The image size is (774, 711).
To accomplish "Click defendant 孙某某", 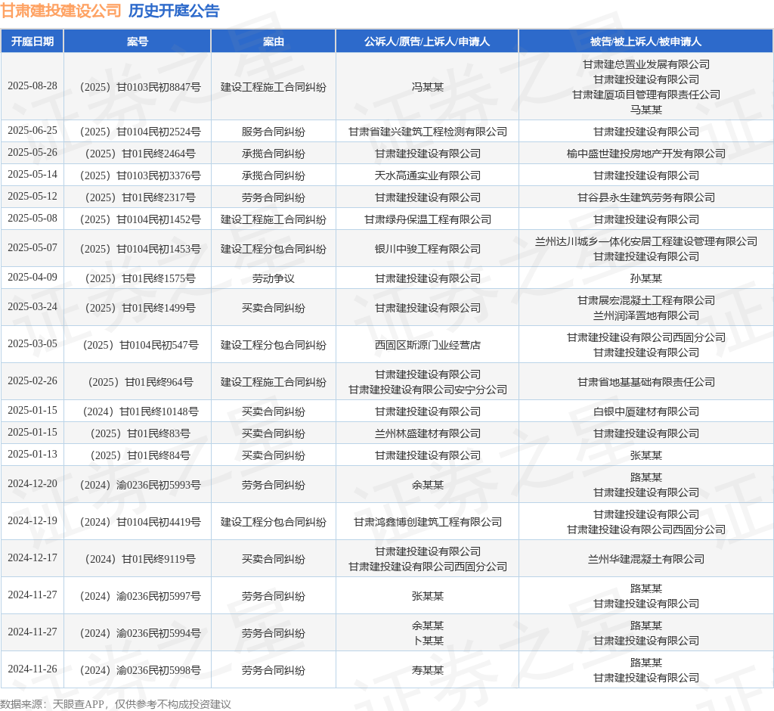I will pyautogui.click(x=646, y=278).
